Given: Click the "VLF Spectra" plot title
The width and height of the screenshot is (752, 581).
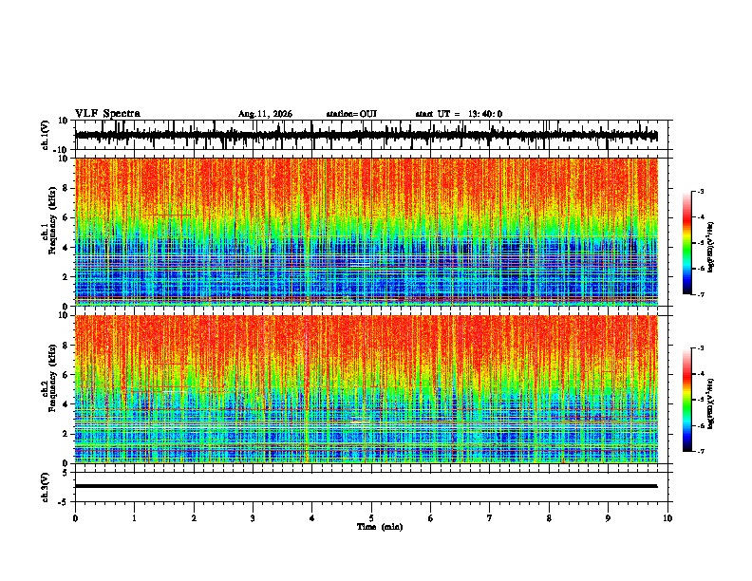Looking at the screenshot, I should [107, 114].
